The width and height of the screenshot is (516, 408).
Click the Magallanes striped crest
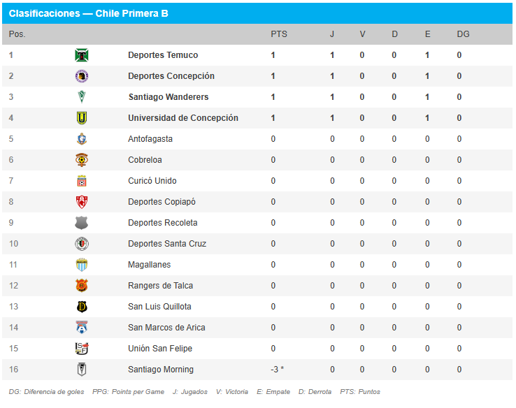pos(82,265)
